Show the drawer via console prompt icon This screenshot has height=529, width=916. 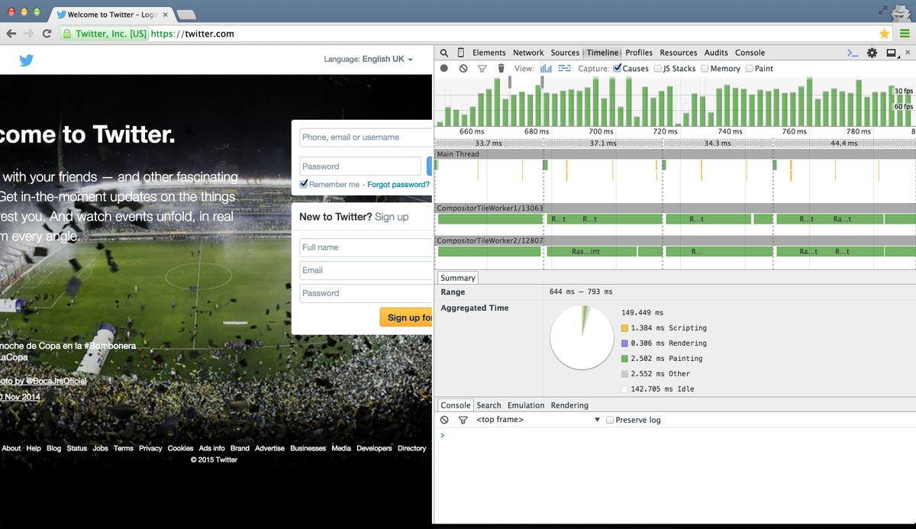click(x=853, y=53)
